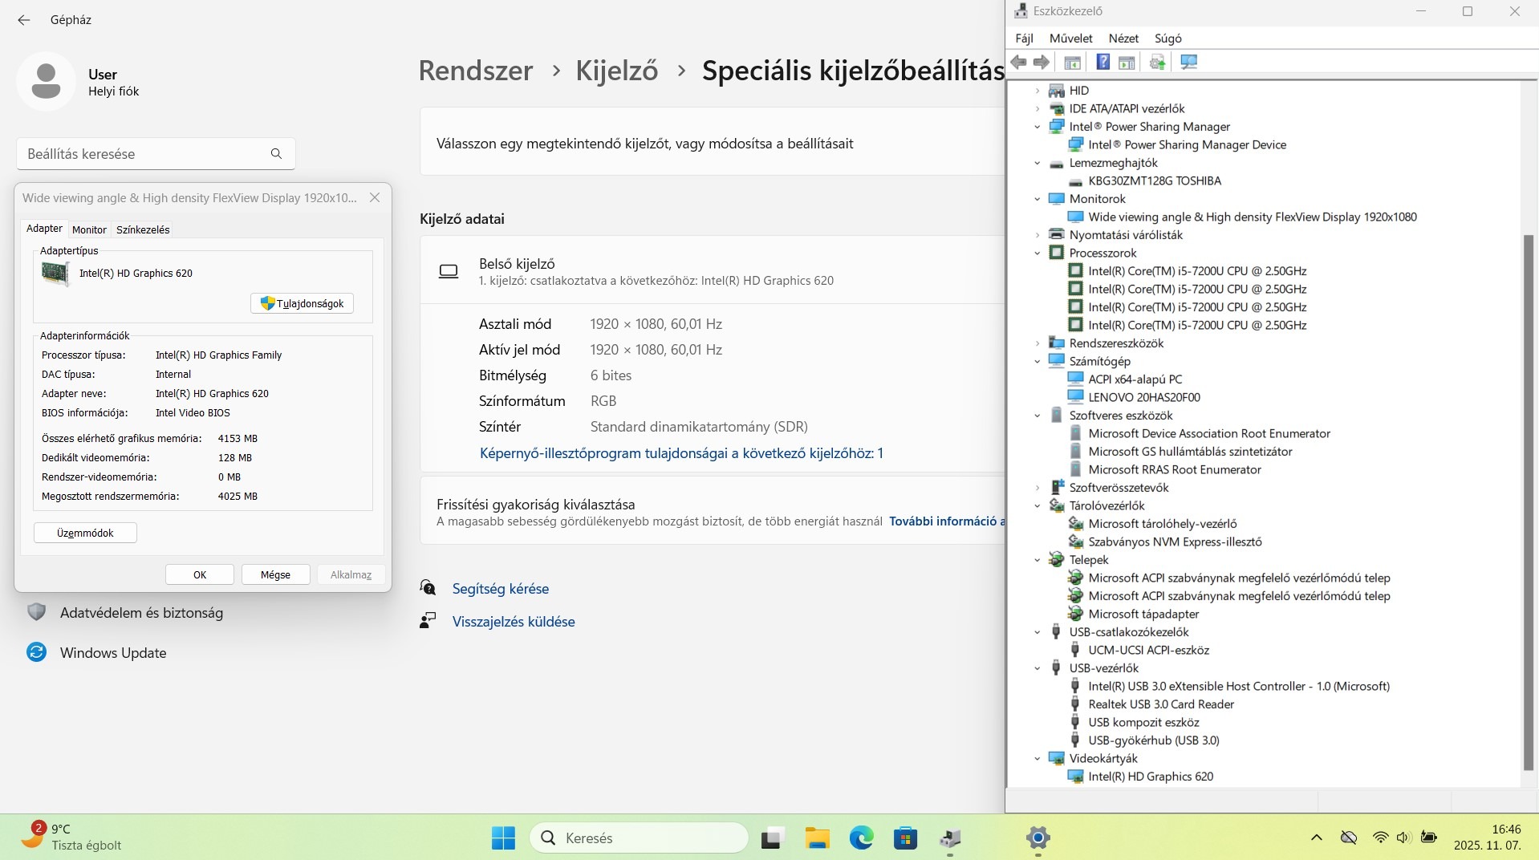The width and height of the screenshot is (1539, 860).
Task: Open File Explorer from the taskbar
Action: (x=817, y=838)
